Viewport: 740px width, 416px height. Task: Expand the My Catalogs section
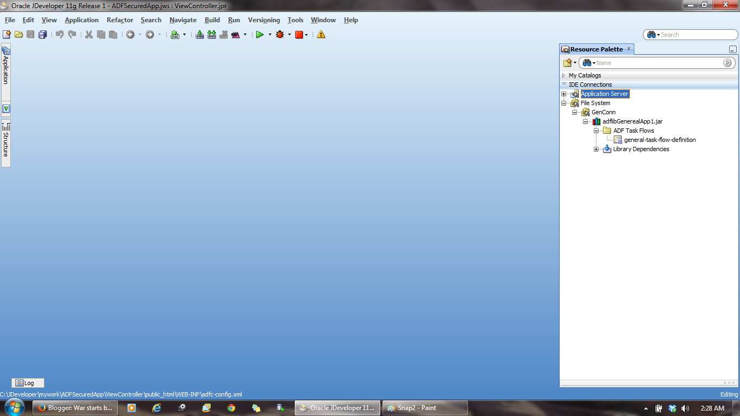[x=564, y=75]
